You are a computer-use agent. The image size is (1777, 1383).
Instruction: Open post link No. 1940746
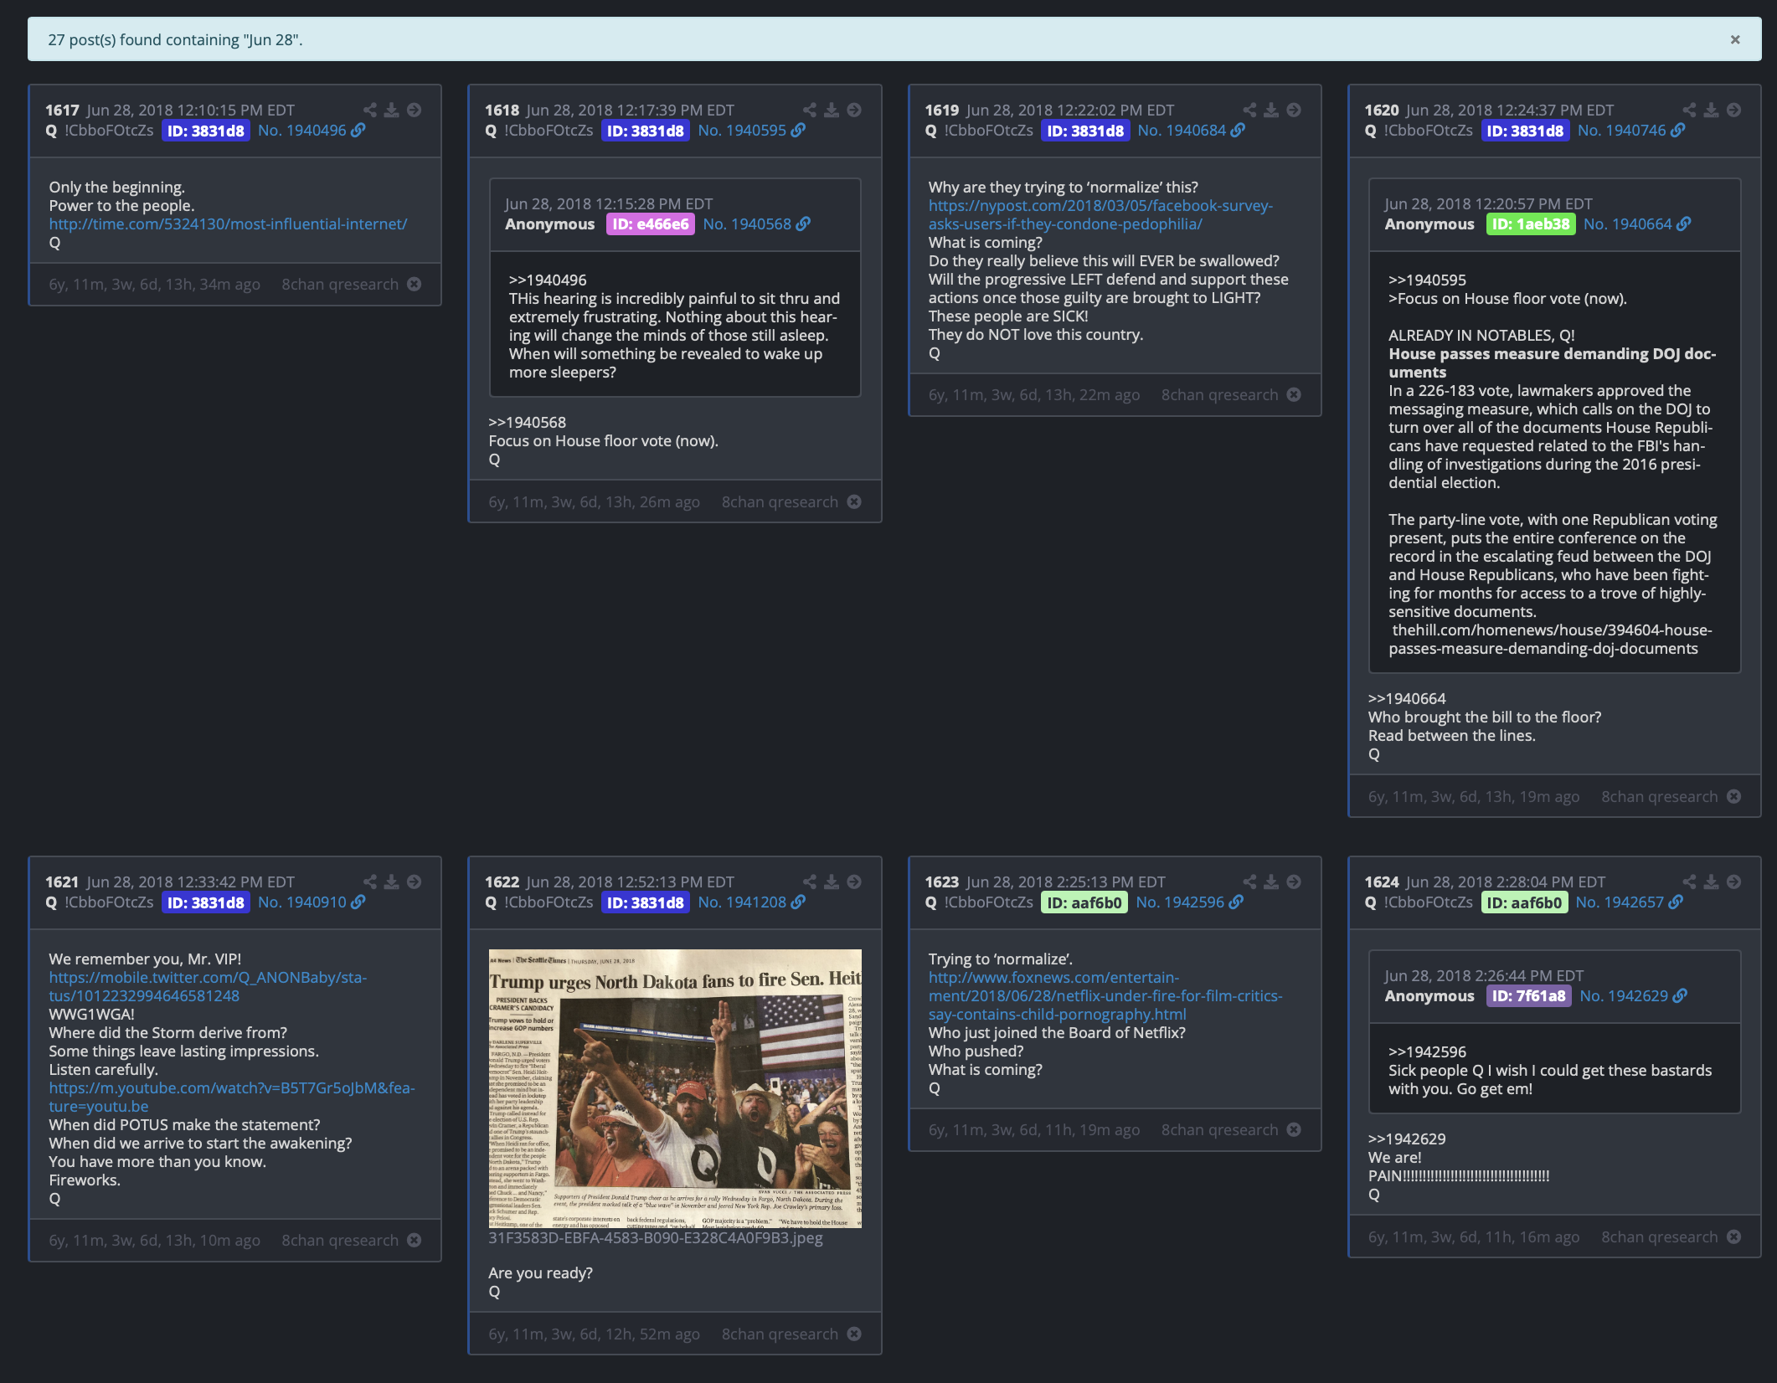click(x=1631, y=131)
